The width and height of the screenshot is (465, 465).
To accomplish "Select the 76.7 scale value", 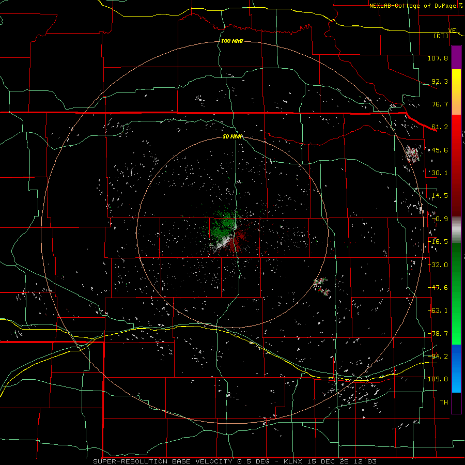I will point(440,104).
